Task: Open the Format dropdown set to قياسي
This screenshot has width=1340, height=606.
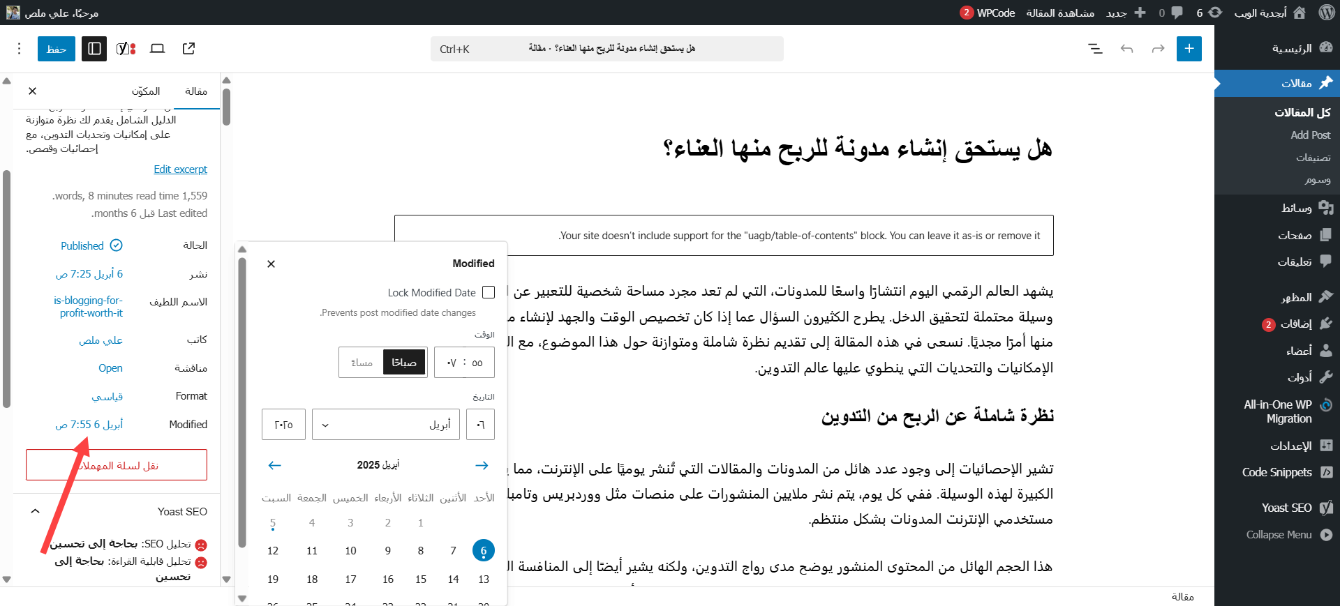Action: click(107, 397)
